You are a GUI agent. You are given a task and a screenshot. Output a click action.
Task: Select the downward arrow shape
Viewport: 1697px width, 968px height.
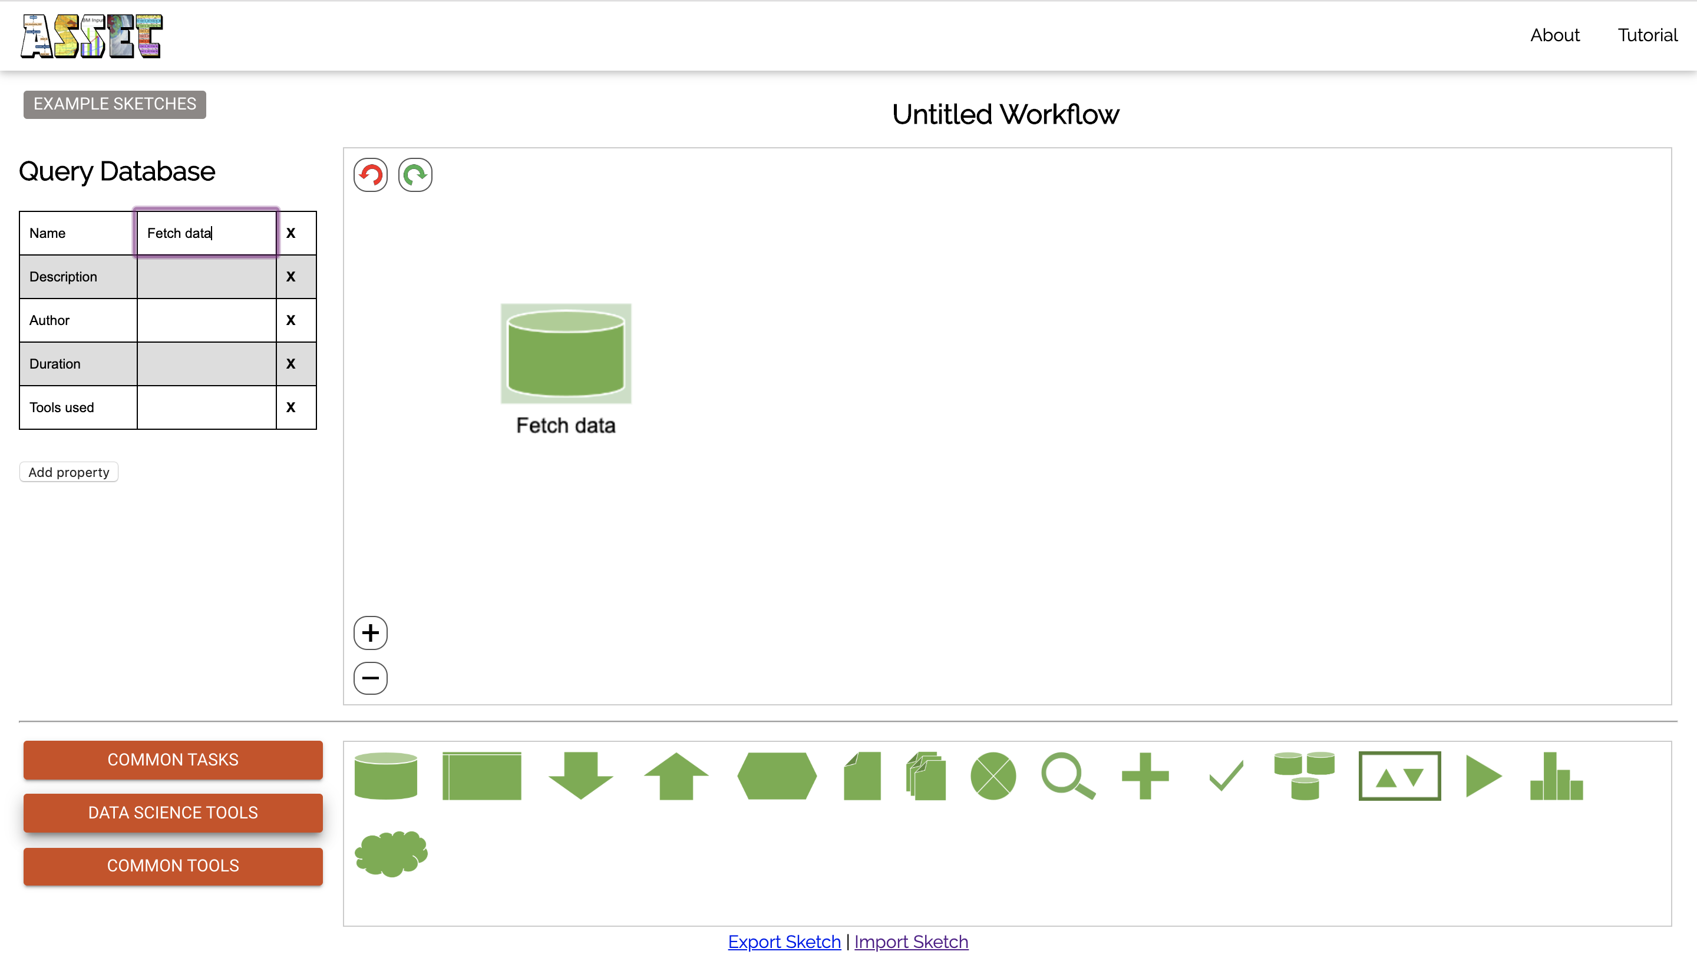581,776
